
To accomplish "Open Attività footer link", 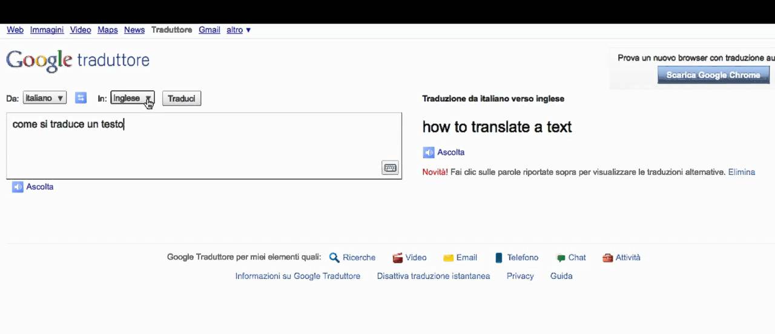I will [x=628, y=258].
